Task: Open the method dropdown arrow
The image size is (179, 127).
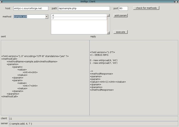Action: tap(47, 17)
